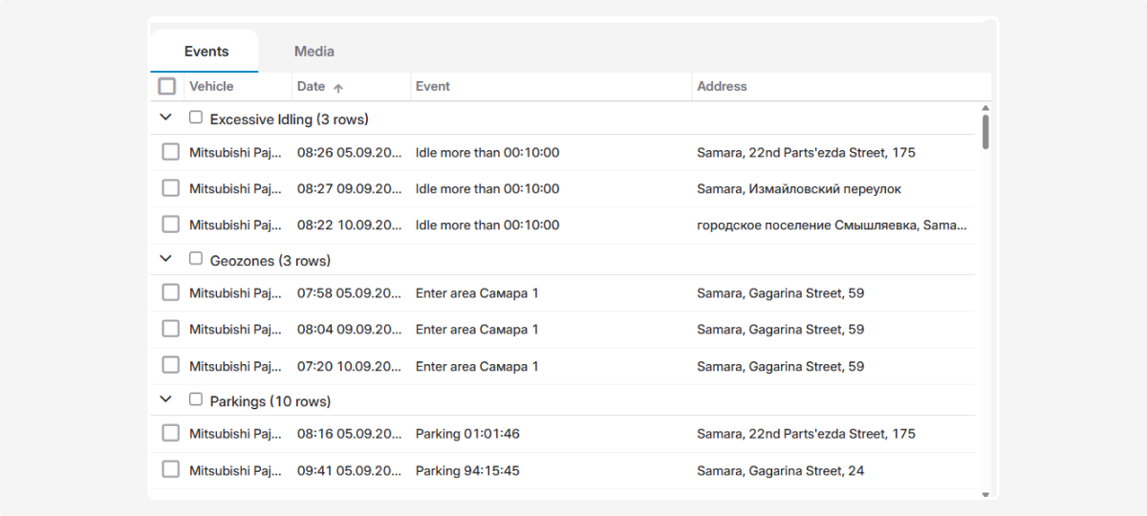Select the Parking 94:15:45 event cell
Screen dimensions: 1147x516
pyautogui.click(x=467, y=470)
